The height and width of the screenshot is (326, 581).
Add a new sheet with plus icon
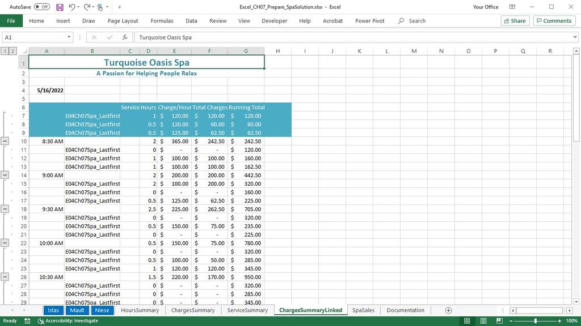coord(448,310)
